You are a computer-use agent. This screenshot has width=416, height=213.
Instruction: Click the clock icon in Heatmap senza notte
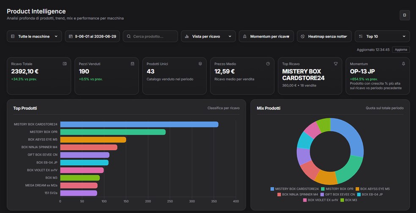pyautogui.click(x=303, y=36)
